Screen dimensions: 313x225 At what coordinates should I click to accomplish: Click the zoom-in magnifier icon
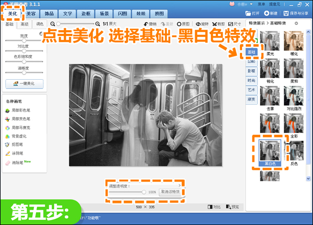[98, 24]
